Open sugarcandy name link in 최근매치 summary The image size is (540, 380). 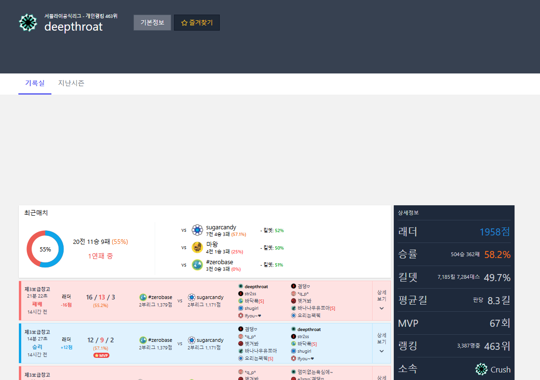pyautogui.click(x=221, y=227)
